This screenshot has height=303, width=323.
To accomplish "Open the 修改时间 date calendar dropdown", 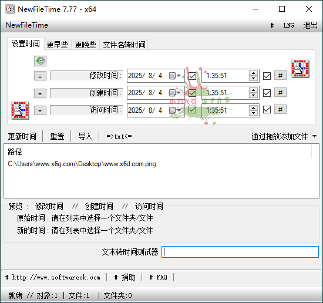I will tap(175, 76).
